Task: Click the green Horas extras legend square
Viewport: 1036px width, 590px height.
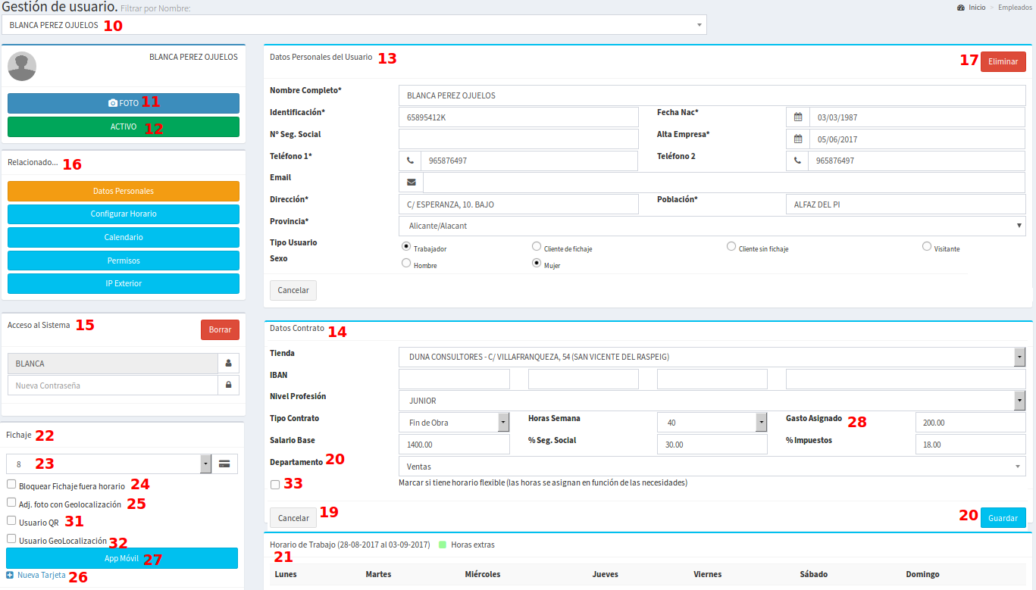Action: [443, 544]
